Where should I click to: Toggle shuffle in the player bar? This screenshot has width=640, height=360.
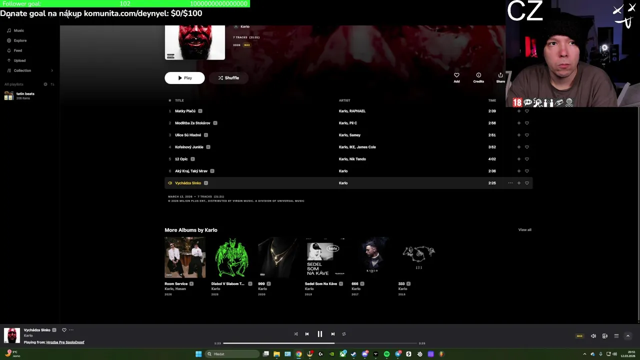tap(296, 334)
